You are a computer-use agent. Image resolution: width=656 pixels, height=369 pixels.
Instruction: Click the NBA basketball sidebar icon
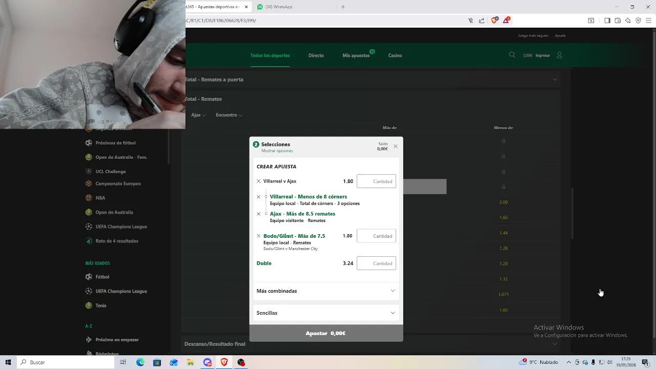(89, 198)
